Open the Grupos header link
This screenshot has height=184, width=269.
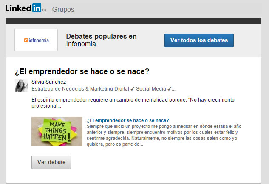63,9
